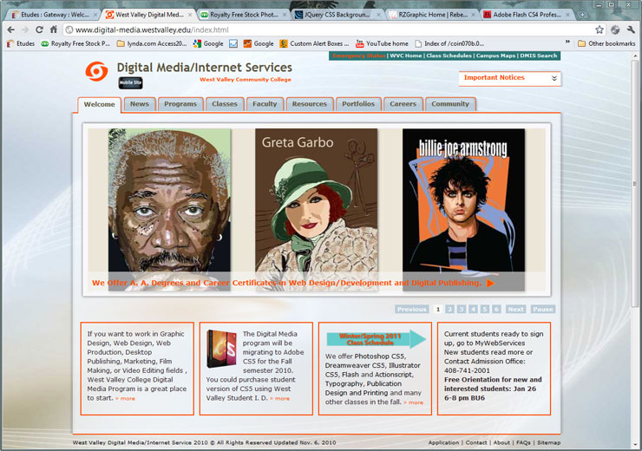Open the lynda.com Access bookmark folder
642x451 pixels.
(152, 43)
